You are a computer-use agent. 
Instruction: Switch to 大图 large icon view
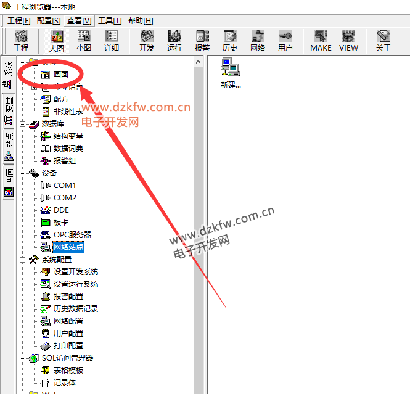57,40
